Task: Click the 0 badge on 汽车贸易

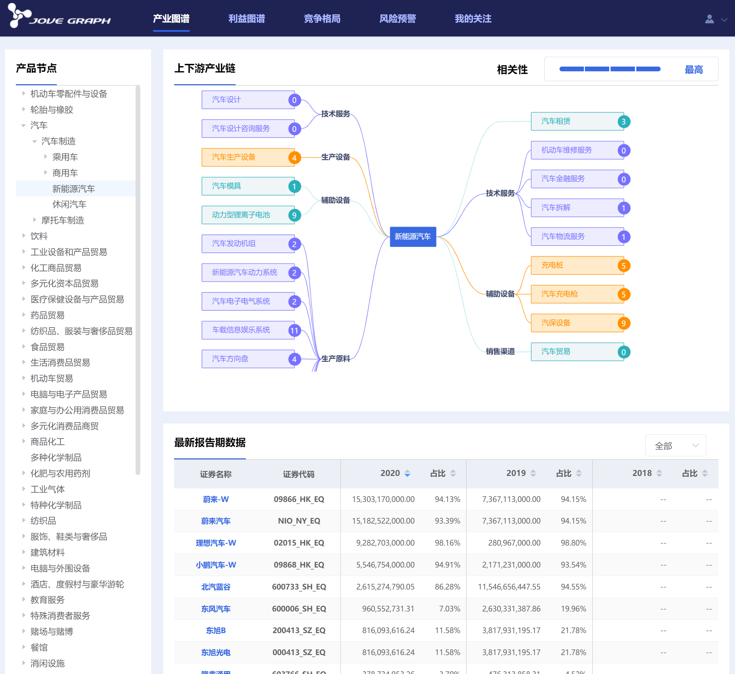Action: tap(624, 352)
